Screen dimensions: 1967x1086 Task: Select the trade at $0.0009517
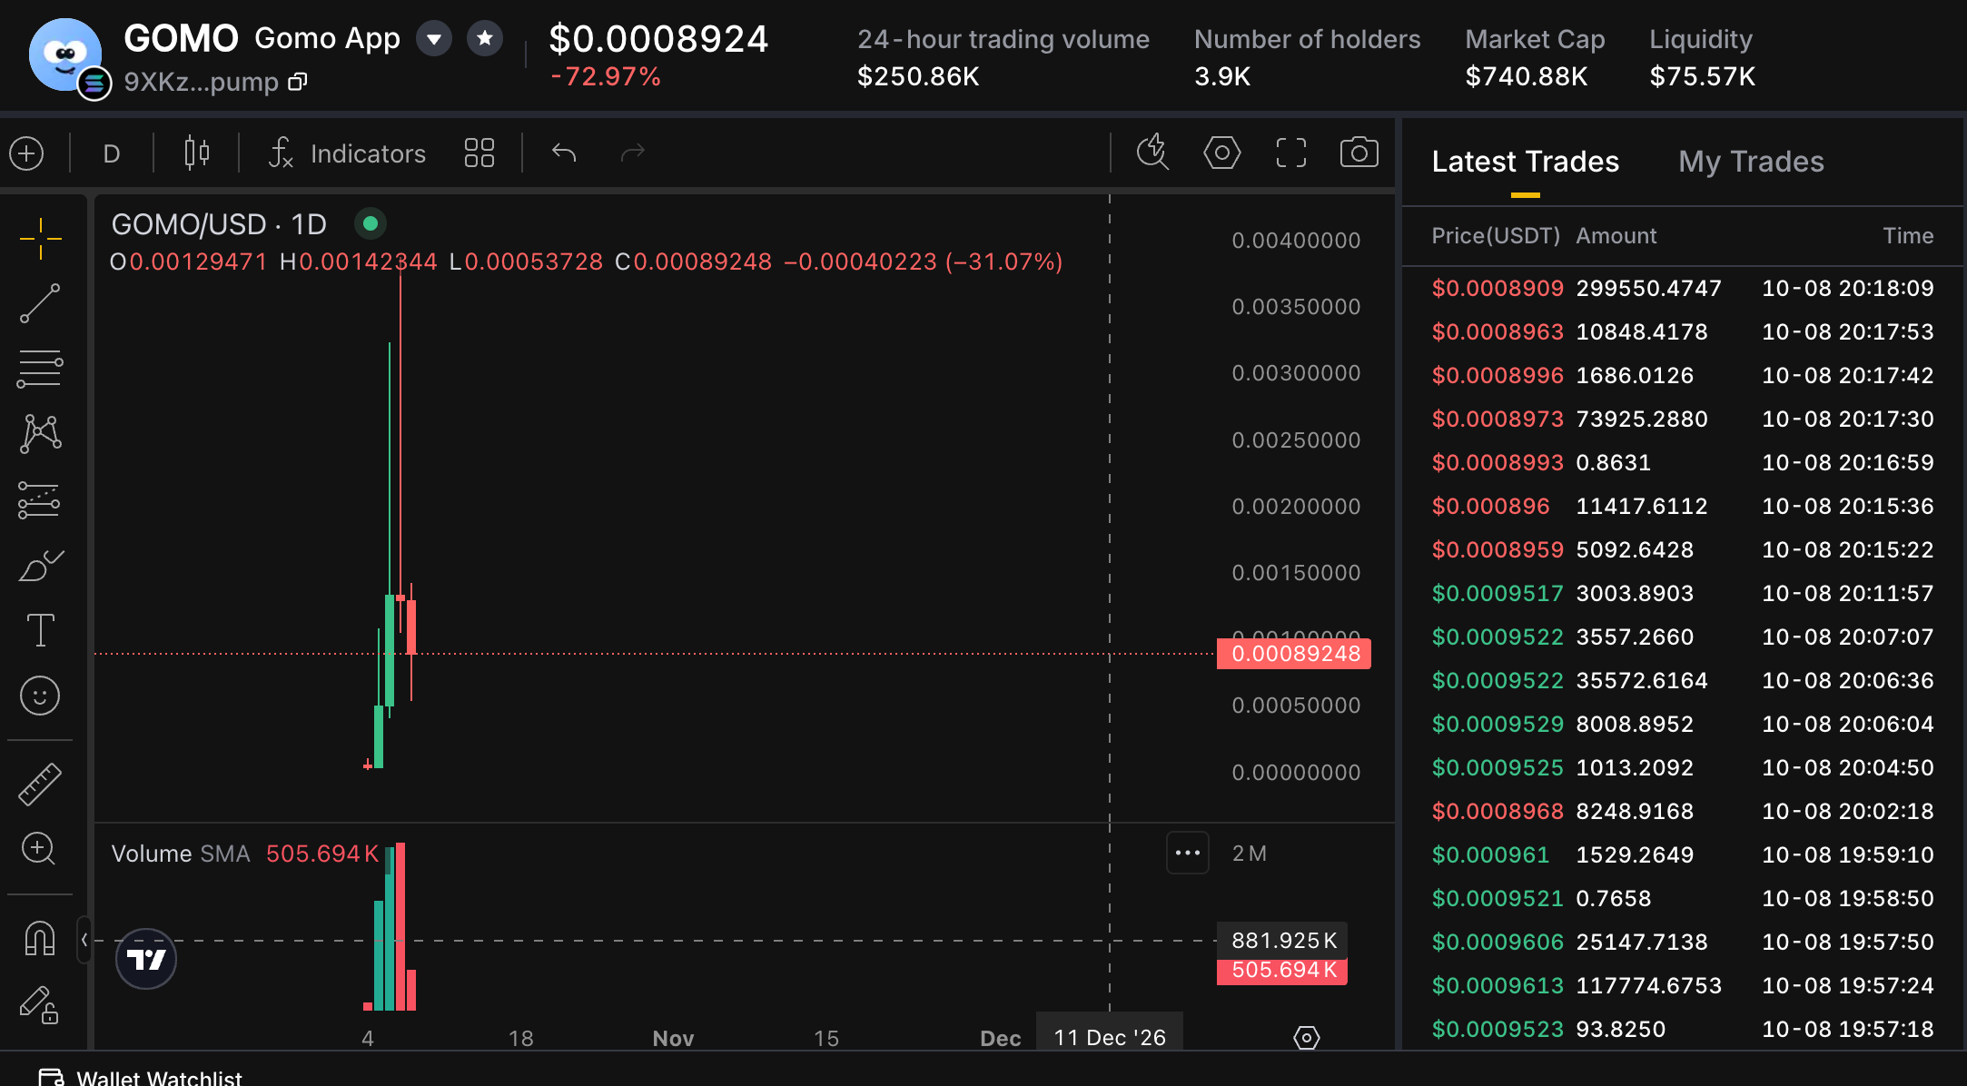click(1683, 594)
